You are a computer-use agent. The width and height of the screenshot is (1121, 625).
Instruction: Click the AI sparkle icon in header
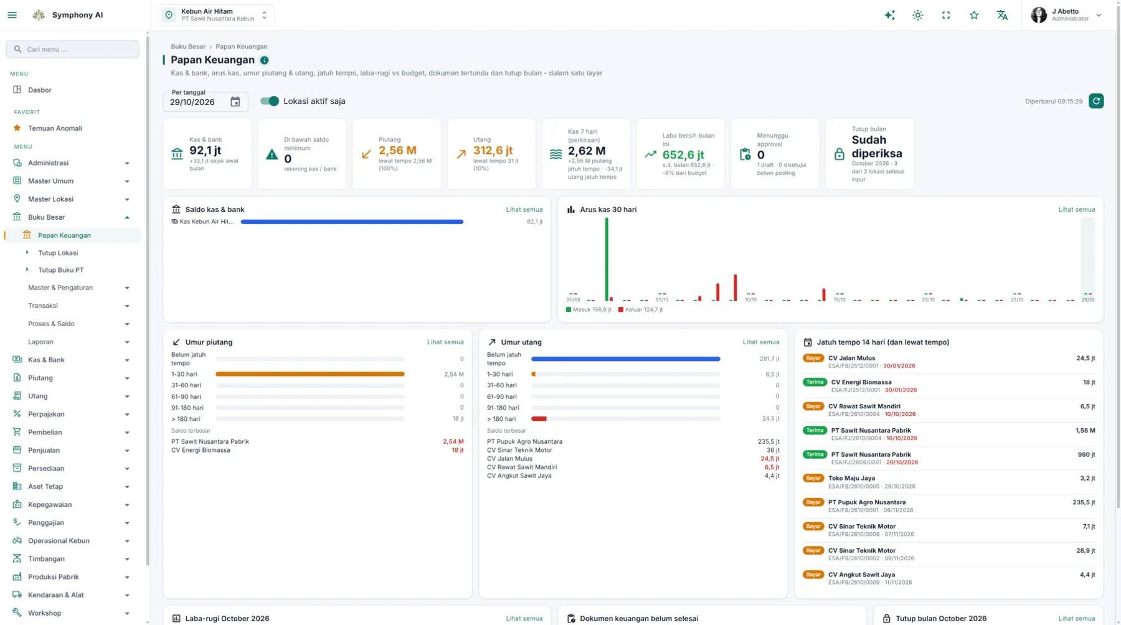point(890,15)
